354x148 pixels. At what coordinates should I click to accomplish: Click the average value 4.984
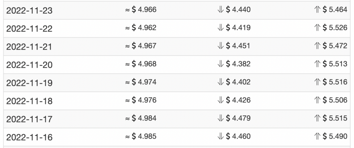coord(147,118)
